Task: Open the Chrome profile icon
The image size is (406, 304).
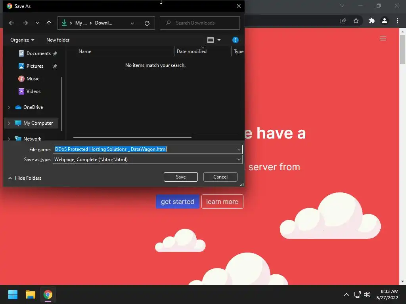Action: click(385, 21)
